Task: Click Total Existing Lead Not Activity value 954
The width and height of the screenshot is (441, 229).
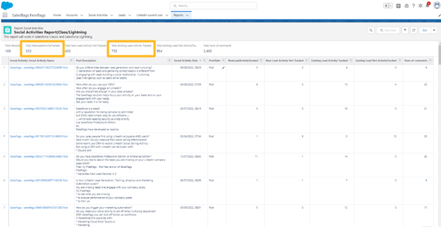Action: [x=159, y=51]
